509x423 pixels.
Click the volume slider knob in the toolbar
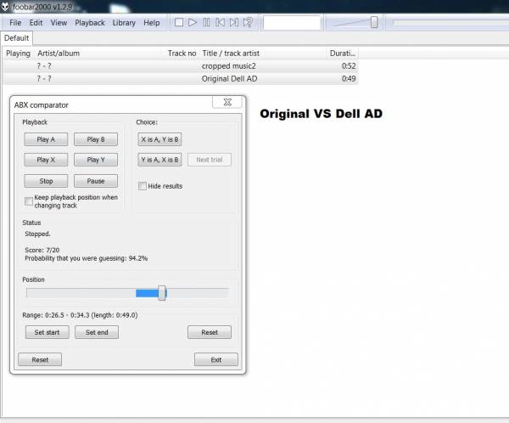(x=374, y=22)
